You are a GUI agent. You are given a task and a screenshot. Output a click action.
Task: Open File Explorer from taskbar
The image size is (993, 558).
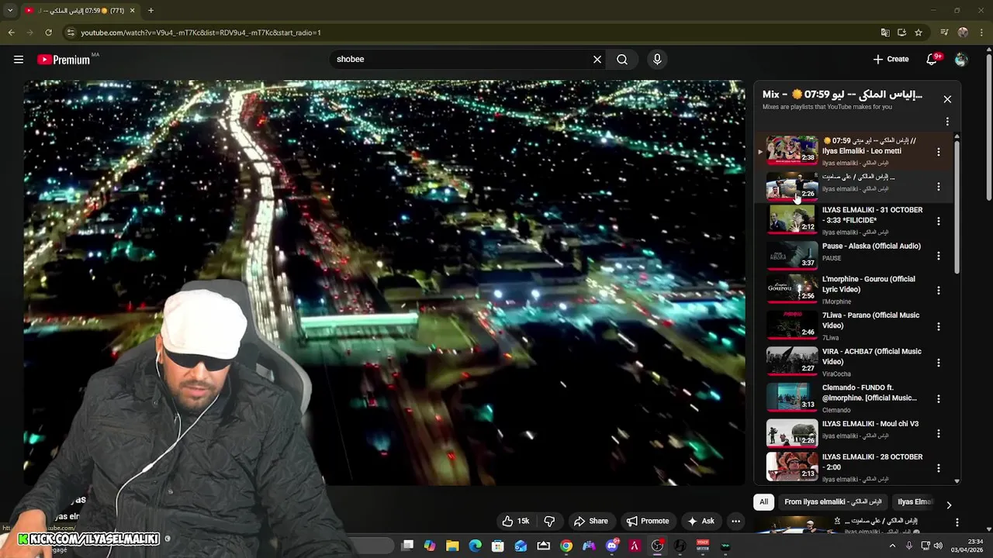pos(452,546)
